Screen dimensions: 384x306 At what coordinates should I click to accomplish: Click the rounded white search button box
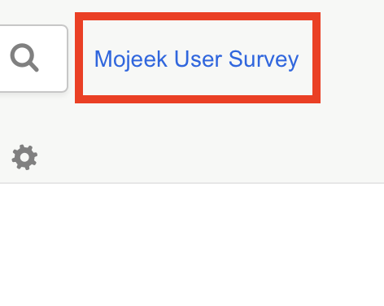[33, 59]
